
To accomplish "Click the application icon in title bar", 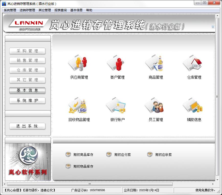I will [x=4, y=4].
